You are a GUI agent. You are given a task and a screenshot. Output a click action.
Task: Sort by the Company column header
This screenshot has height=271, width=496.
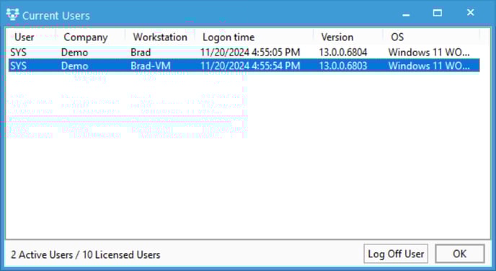86,37
